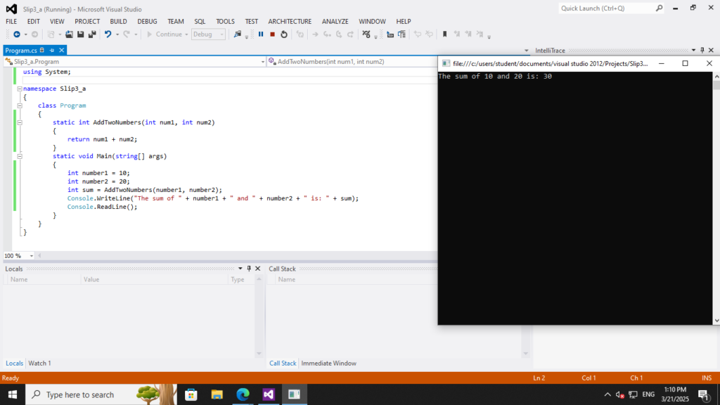This screenshot has height=405, width=720.
Task: Open the DEBUG menu
Action: point(148,22)
